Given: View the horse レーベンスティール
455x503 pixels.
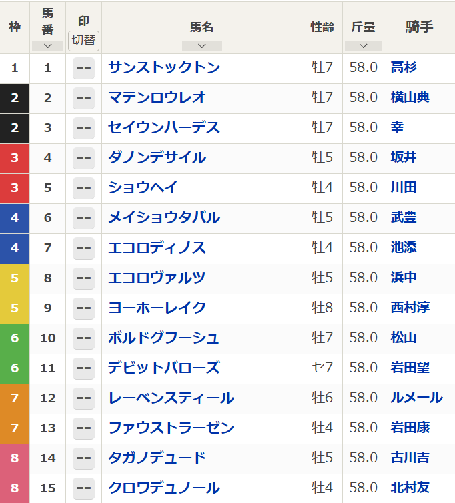Looking at the screenshot, I should pos(171,398).
